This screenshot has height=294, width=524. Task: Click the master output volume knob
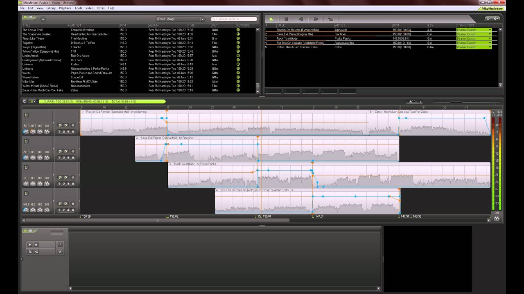tap(497, 218)
